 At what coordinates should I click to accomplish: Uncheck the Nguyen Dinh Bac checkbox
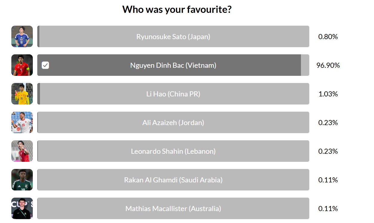pyautogui.click(x=45, y=65)
